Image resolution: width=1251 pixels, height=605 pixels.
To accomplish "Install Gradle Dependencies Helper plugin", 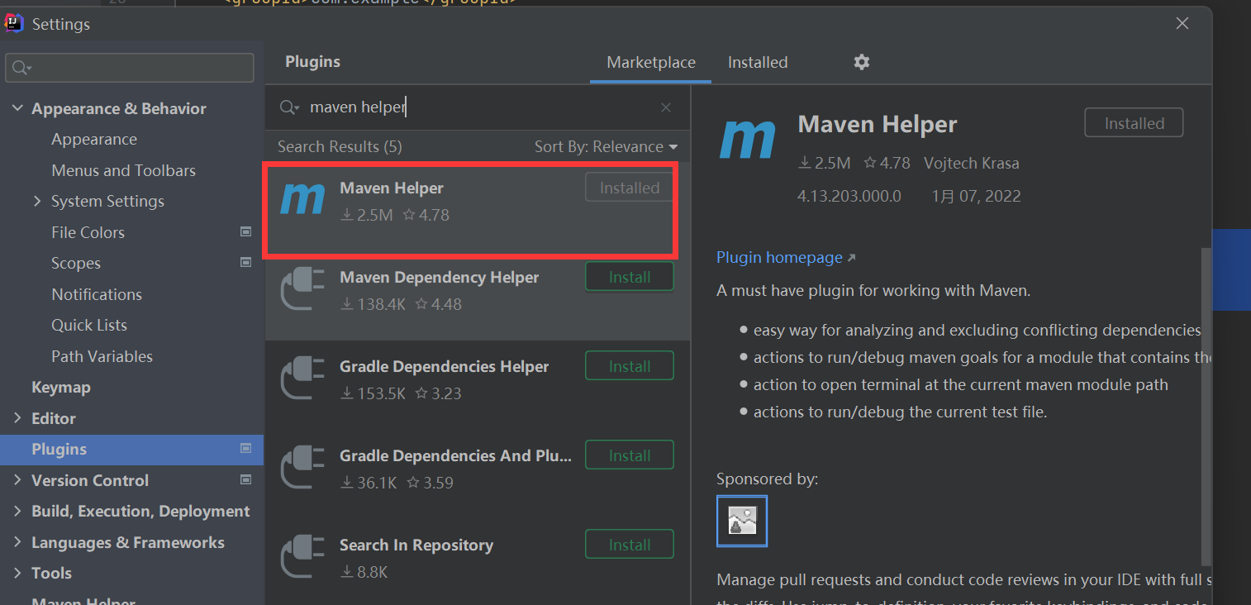I will (x=630, y=366).
